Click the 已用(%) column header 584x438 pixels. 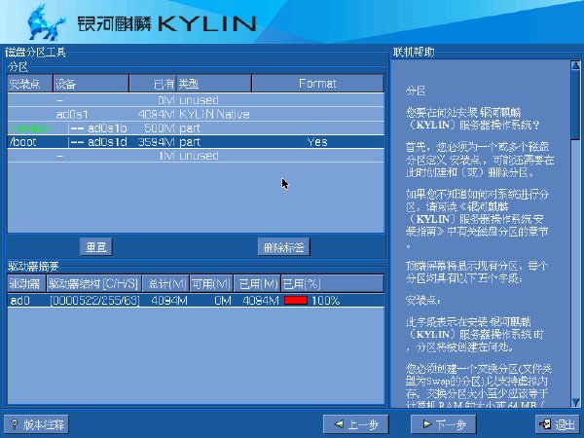click(333, 284)
